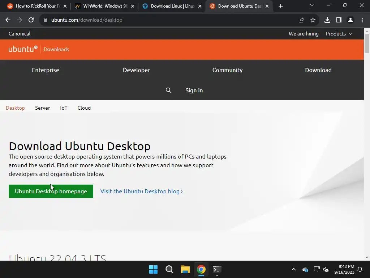The width and height of the screenshot is (370, 278).
Task: Open the Developer menu
Action: tap(136, 70)
